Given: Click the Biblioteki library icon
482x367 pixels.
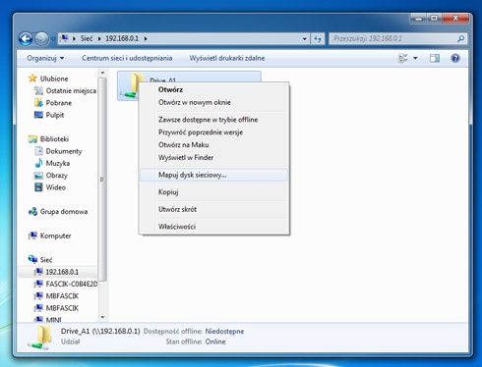Looking at the screenshot, I should (x=32, y=139).
